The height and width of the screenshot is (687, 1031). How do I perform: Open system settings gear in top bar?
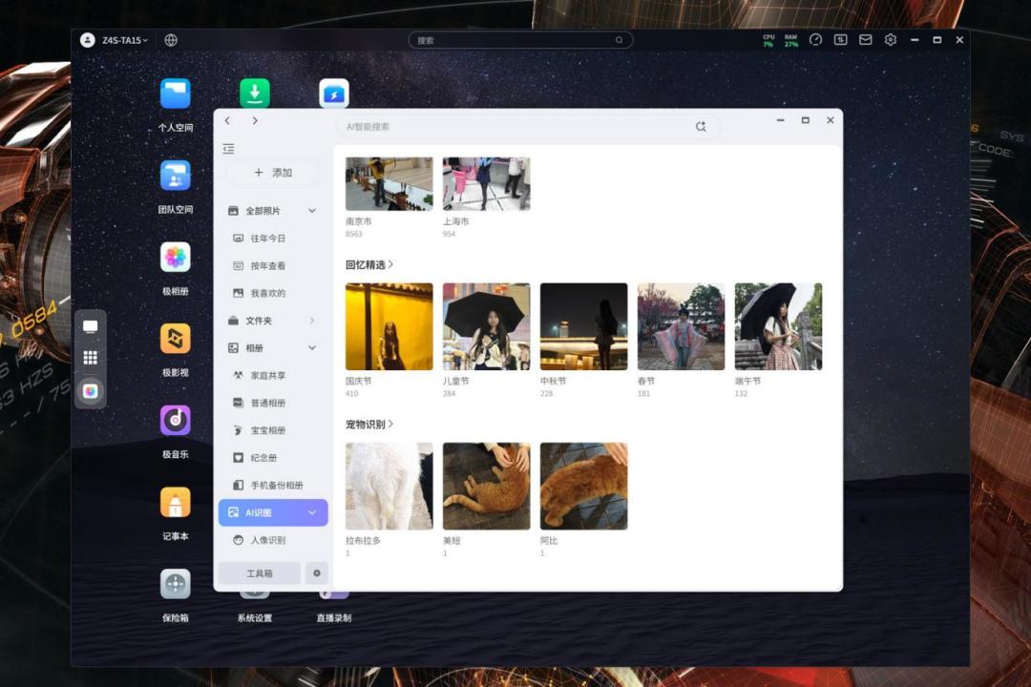[891, 40]
